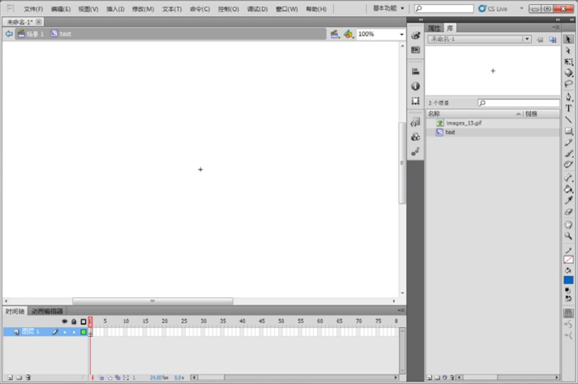Viewport: 578px width, 384px height.
Task: Click the stroke color swatch
Action: tap(568, 260)
